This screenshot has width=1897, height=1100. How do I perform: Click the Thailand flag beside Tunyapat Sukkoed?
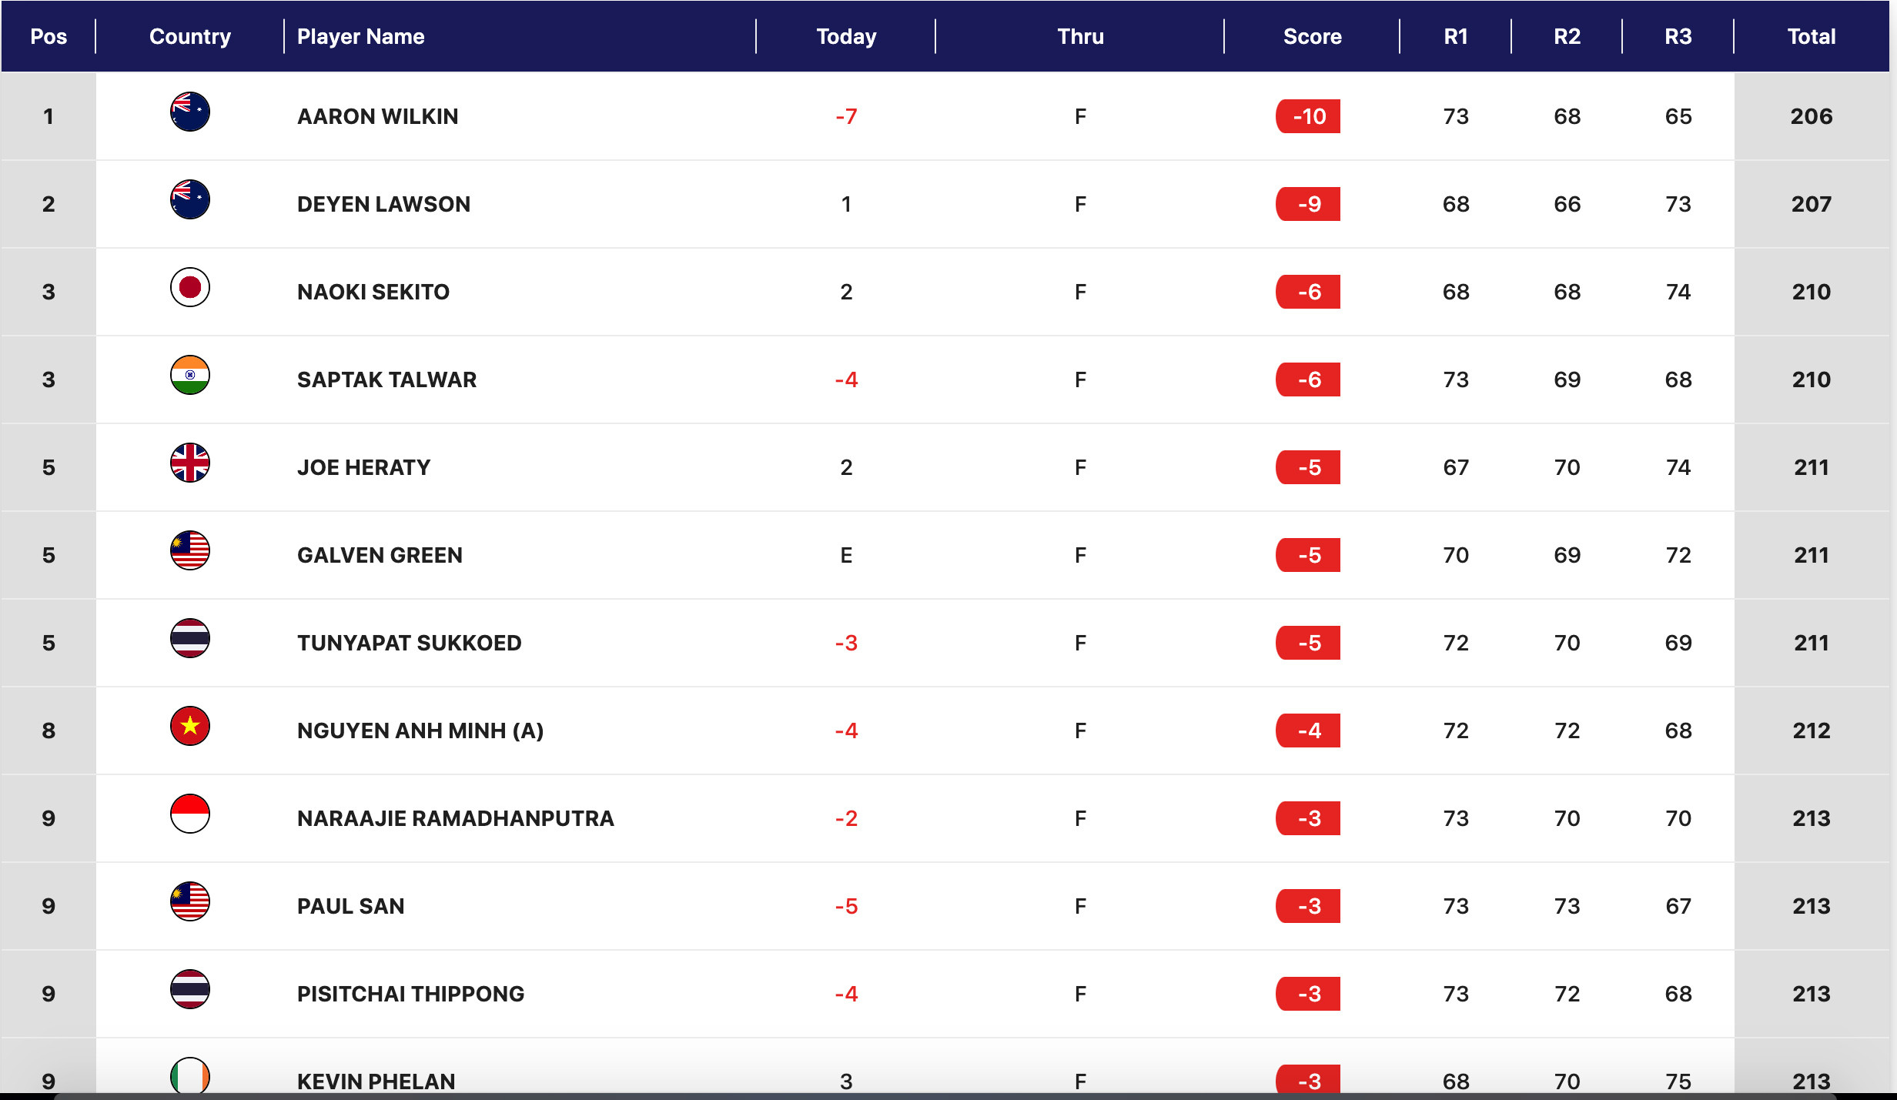click(x=189, y=639)
